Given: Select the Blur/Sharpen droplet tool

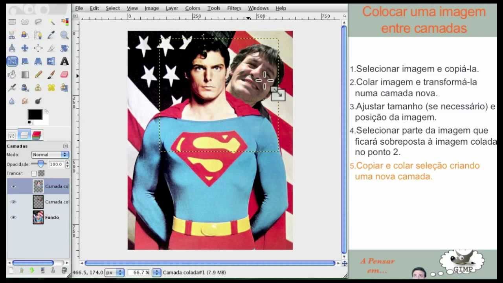Looking at the screenshot, I should pos(12,101).
